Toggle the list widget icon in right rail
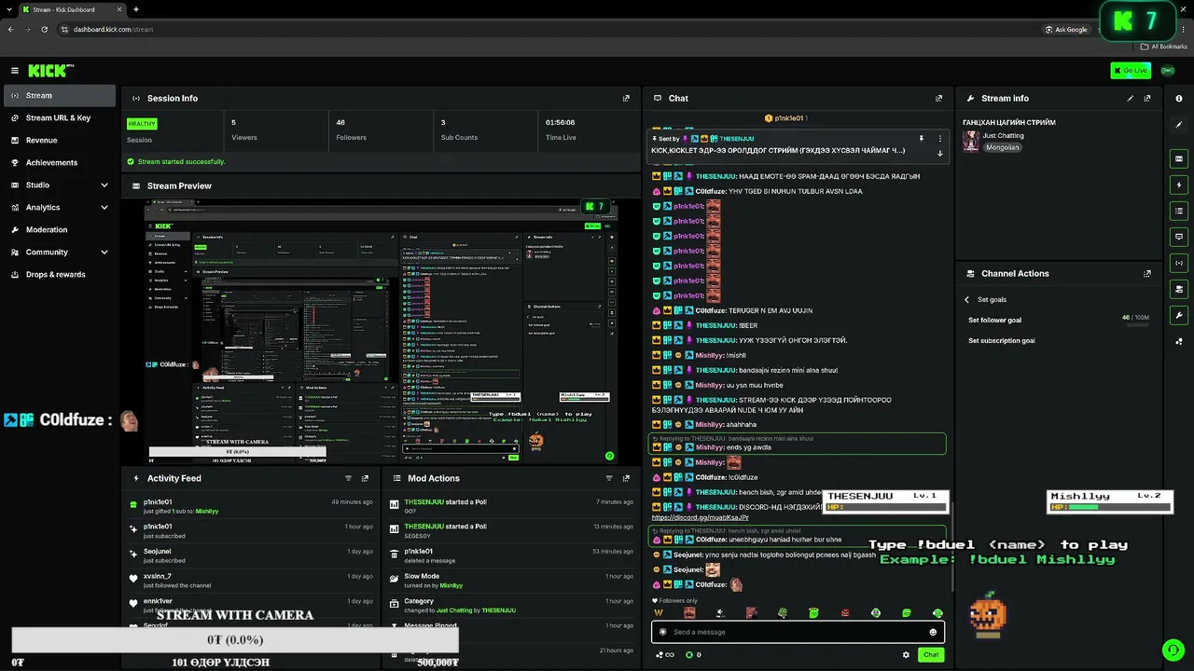The width and height of the screenshot is (1194, 671). pos(1179,211)
